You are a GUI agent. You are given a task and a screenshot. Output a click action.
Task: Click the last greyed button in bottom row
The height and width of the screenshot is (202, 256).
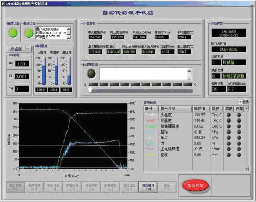coord(167,187)
